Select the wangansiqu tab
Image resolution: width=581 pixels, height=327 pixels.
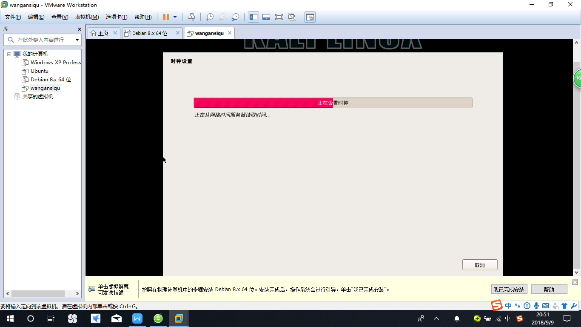click(209, 33)
